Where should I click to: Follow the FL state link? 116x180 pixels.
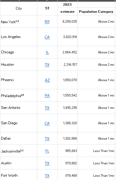[x=47, y=151]
